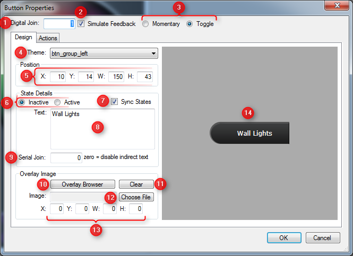Viewport: 353px width, 256px height.
Task: Click the Position Y input field
Action: coord(85,77)
